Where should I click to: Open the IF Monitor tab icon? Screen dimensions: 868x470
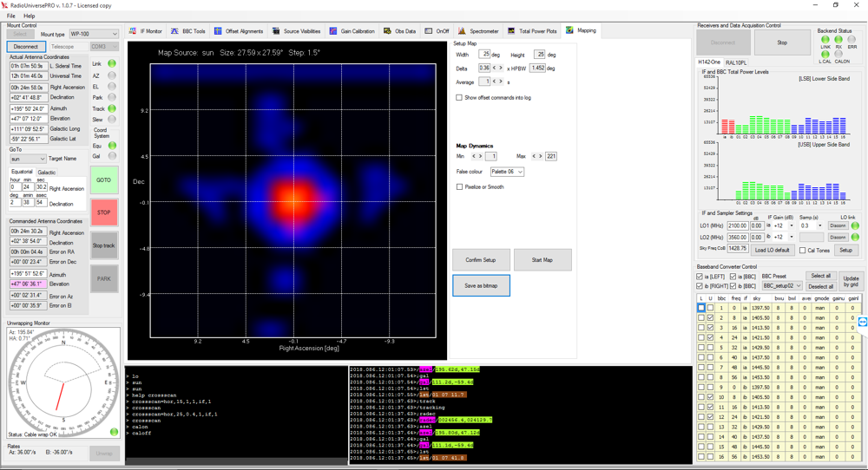(133, 31)
